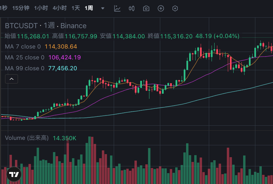Click the TradingView logo badge
This screenshot has height=184, width=273.
14,174
